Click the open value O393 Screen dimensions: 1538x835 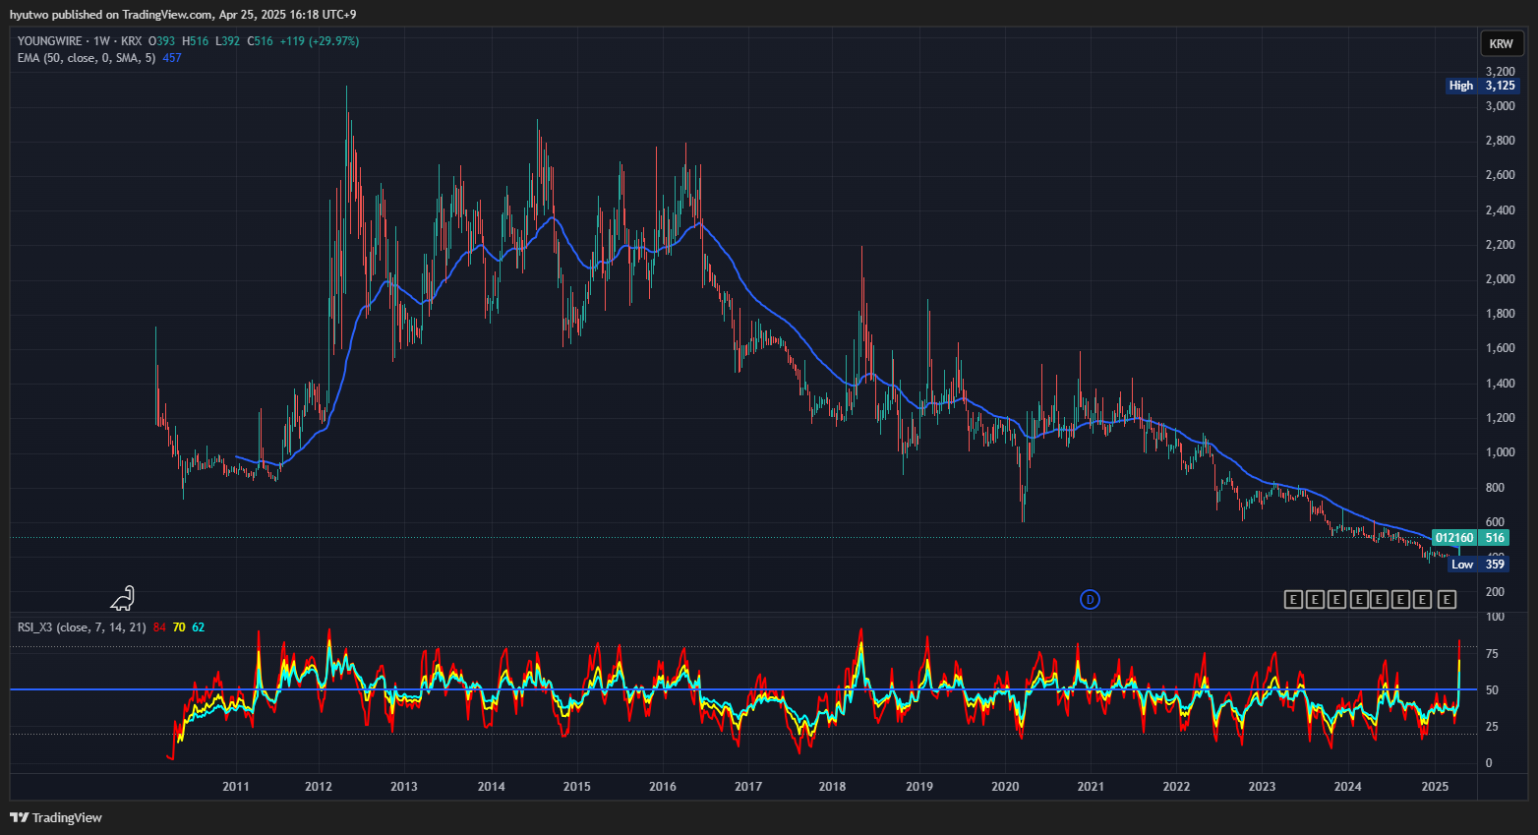pos(161,41)
